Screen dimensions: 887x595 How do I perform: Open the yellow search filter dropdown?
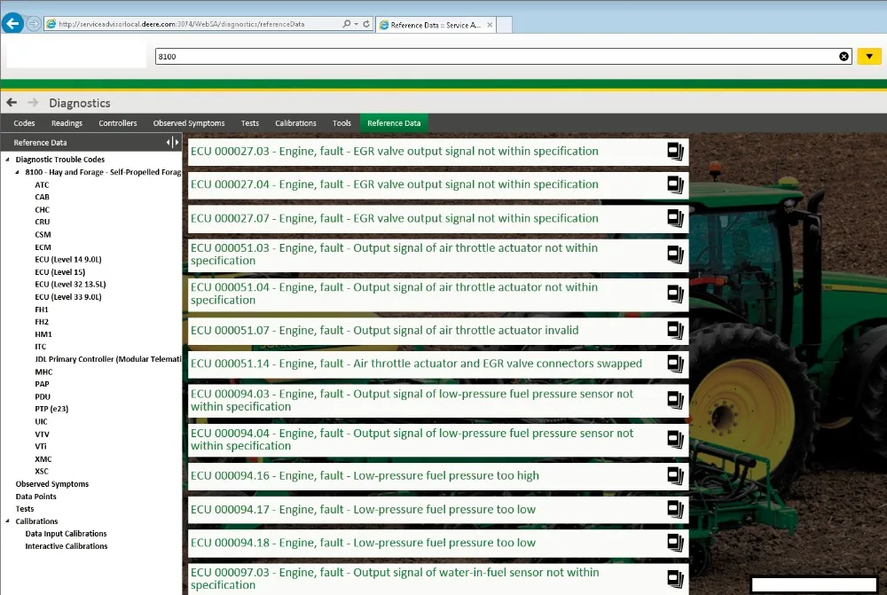(x=868, y=56)
